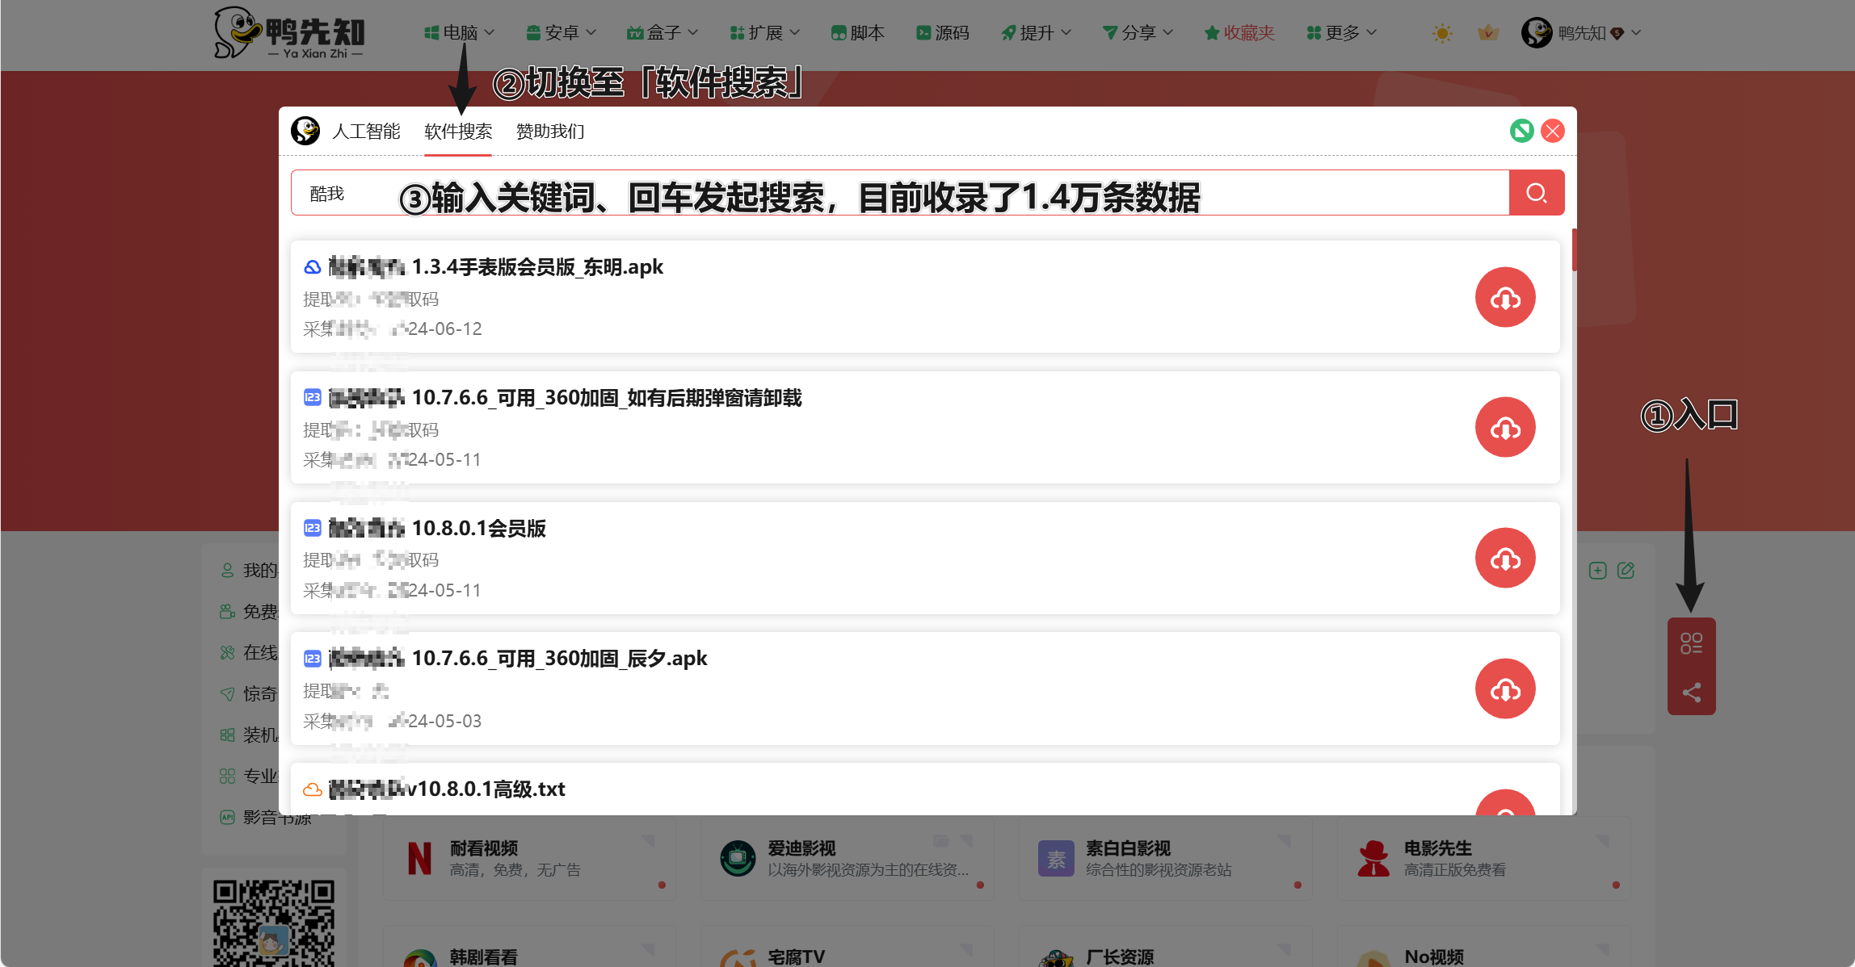Screen dimensions: 1855x967
Task: Open the 电影先生 site card
Action: pos(1484,858)
